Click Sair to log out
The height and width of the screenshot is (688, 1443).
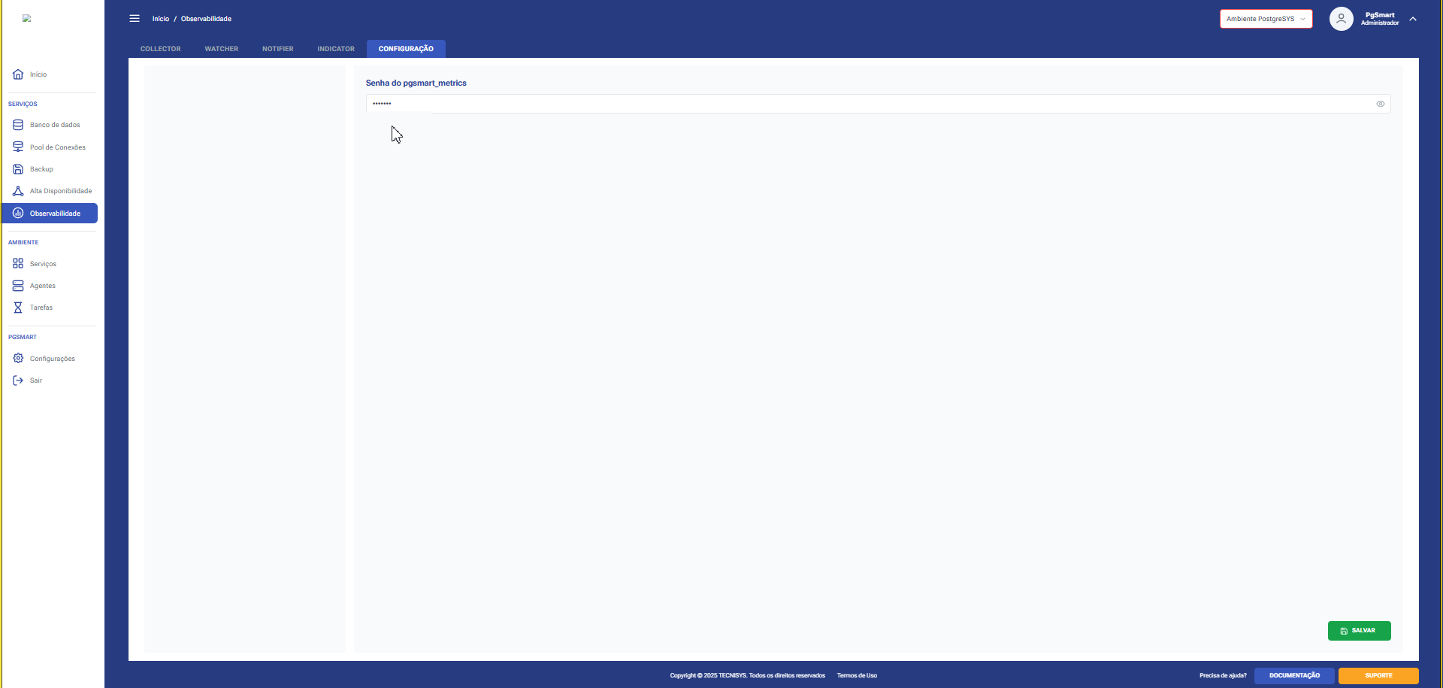35,380
